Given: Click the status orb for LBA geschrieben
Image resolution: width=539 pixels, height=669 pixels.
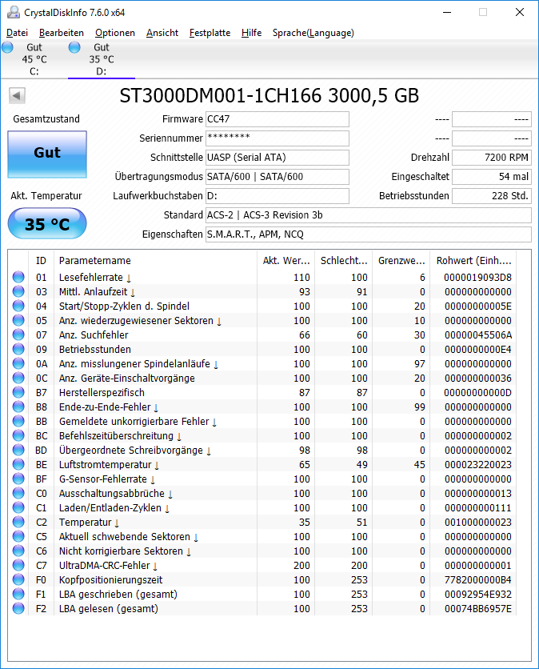Looking at the screenshot, I should [x=18, y=594].
